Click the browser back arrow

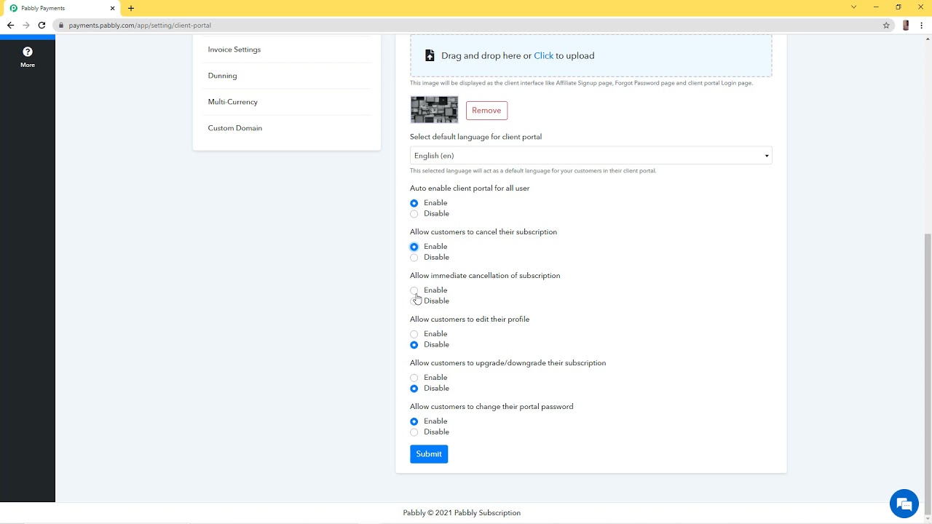[10, 25]
